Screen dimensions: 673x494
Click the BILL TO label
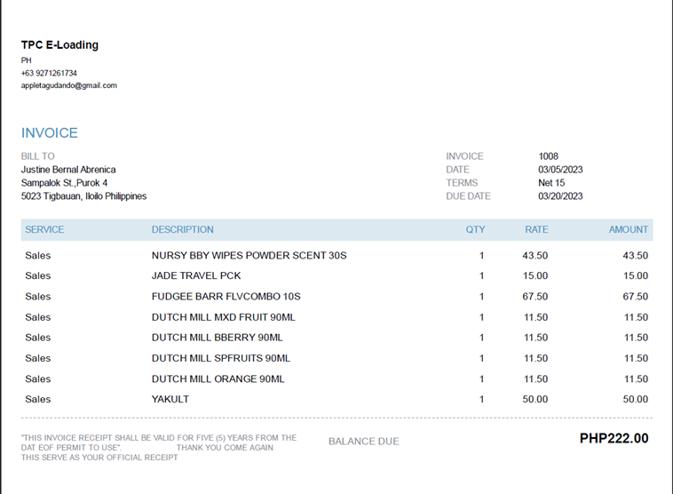[38, 156]
